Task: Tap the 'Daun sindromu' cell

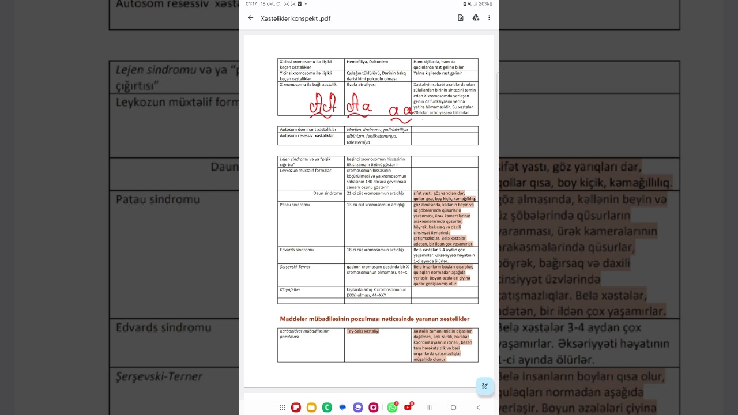Action: click(311, 196)
